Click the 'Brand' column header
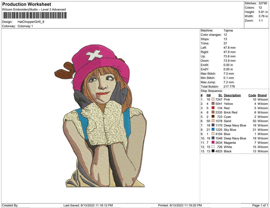Viewport: 270px width, 208px height. point(262,95)
